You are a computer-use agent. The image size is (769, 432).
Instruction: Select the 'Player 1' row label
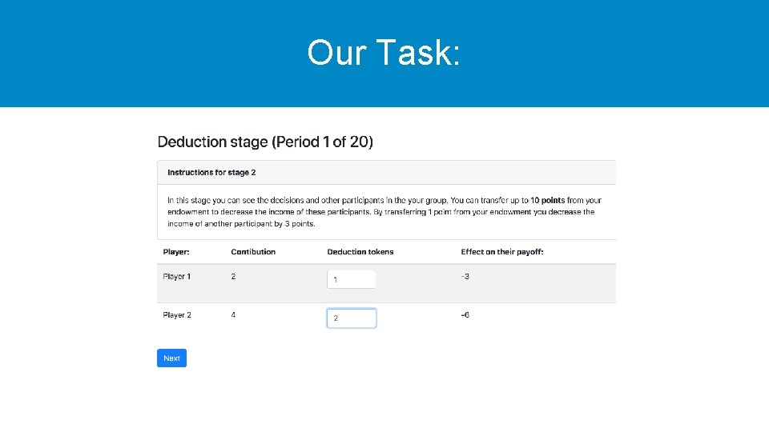(x=177, y=277)
